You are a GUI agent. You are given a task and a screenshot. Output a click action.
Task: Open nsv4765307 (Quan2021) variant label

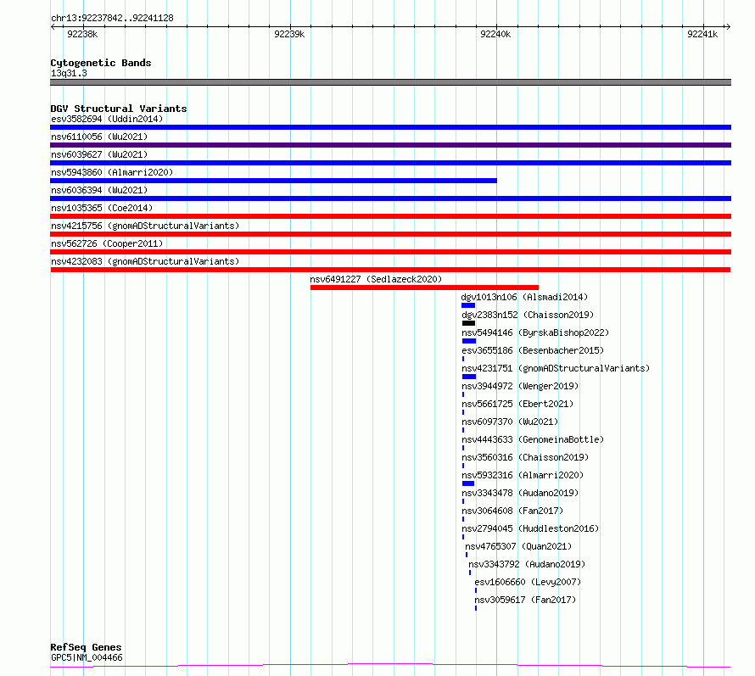click(518, 546)
